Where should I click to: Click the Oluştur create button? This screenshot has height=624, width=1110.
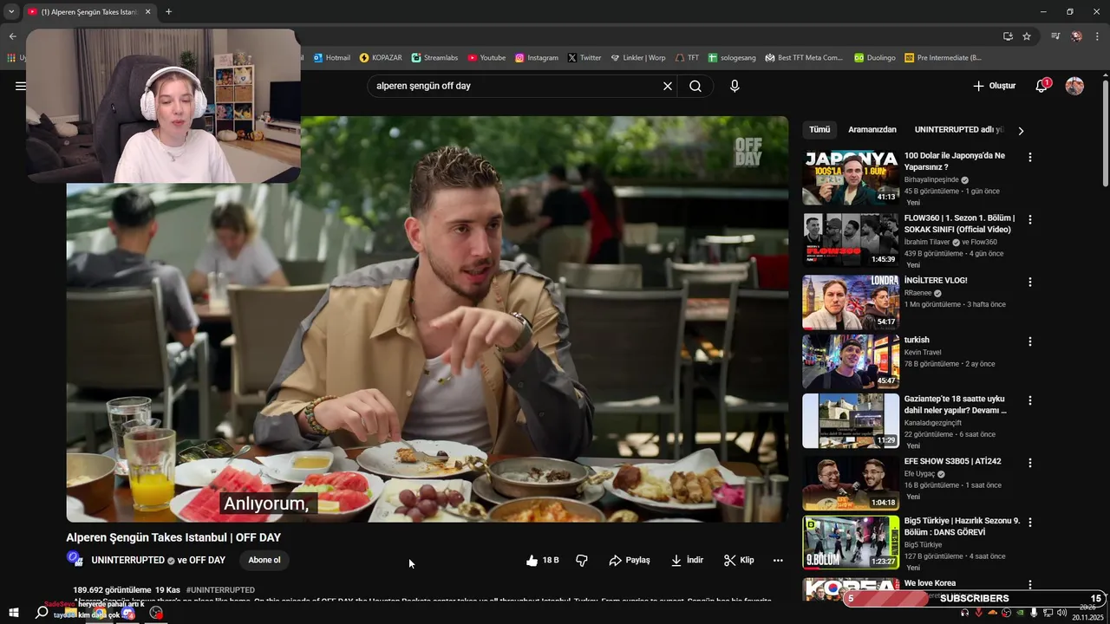[x=994, y=86]
